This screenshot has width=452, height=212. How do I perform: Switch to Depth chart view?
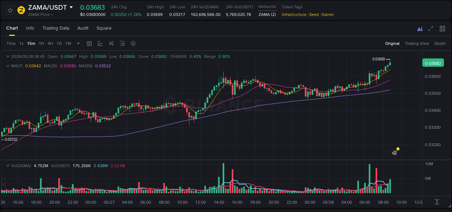point(440,43)
